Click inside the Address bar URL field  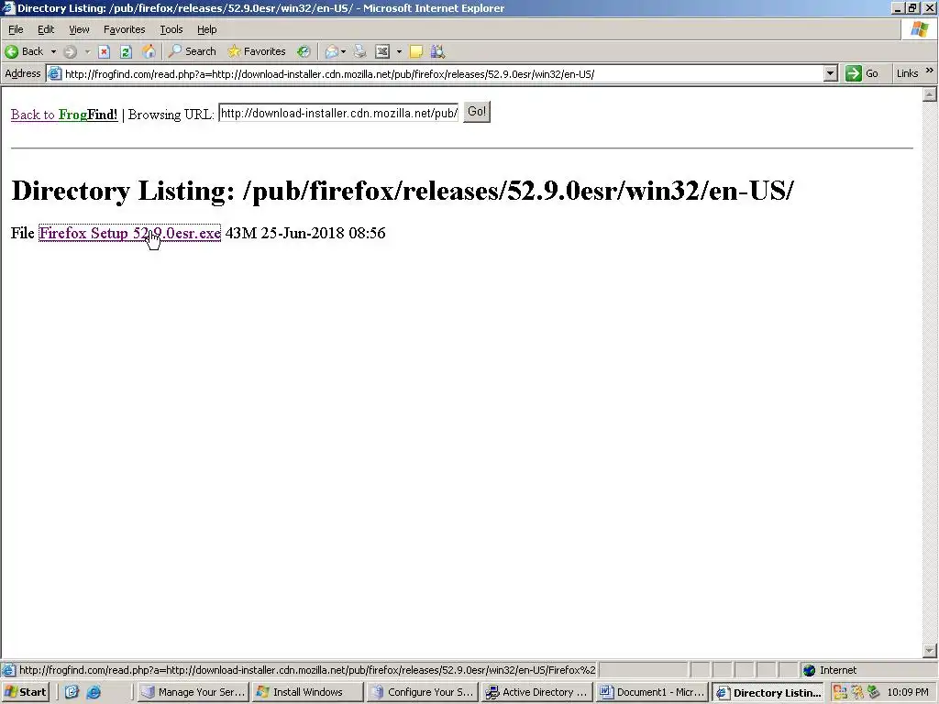[x=442, y=74]
